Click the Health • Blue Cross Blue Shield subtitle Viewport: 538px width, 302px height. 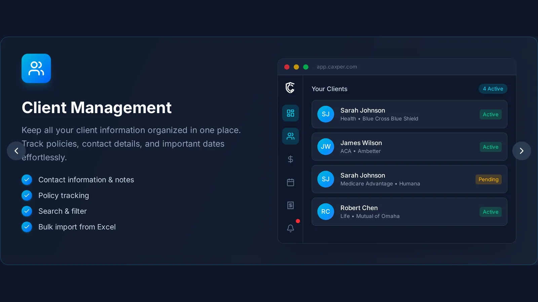(x=379, y=119)
